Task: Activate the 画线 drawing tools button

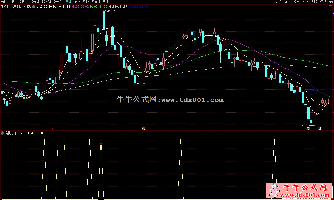Action: pos(305,2)
